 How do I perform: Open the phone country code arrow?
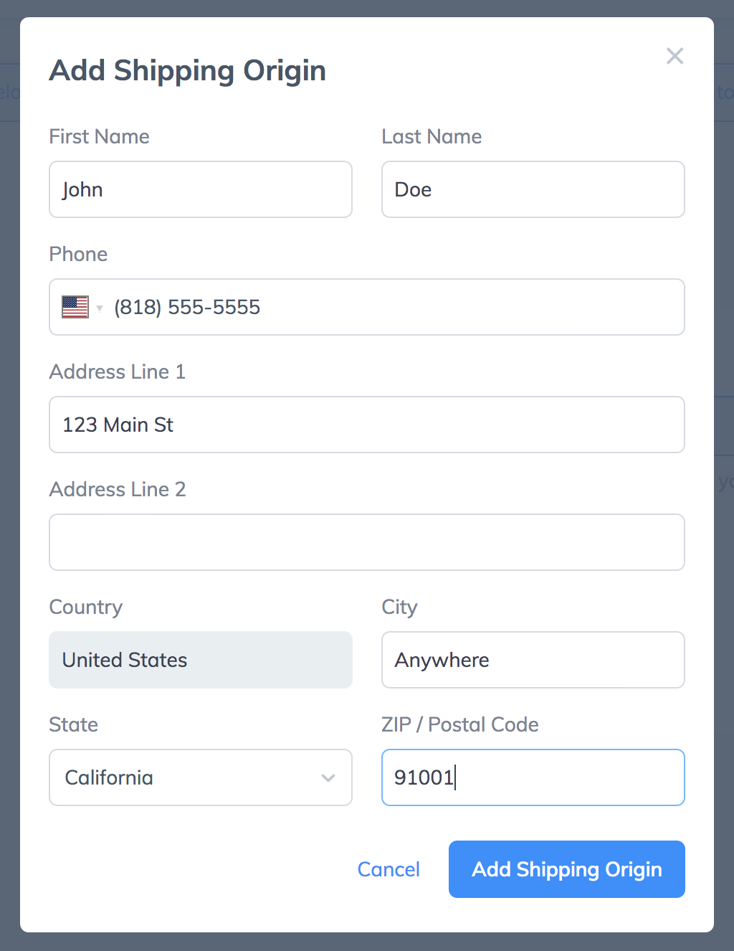pyautogui.click(x=100, y=308)
